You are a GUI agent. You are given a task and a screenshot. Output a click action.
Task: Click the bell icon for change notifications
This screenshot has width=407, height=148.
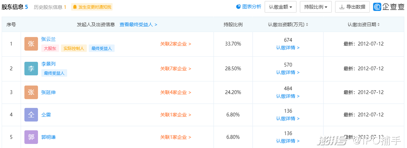(75, 7)
